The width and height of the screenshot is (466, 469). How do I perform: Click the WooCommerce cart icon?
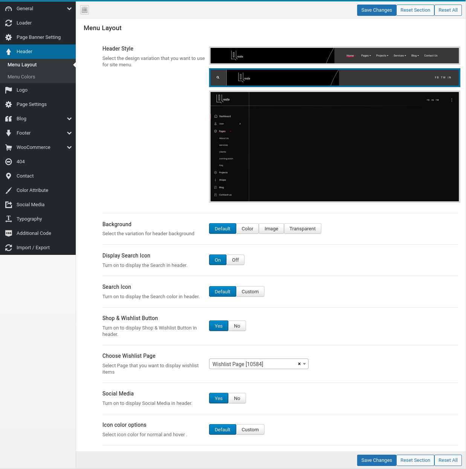coord(9,147)
